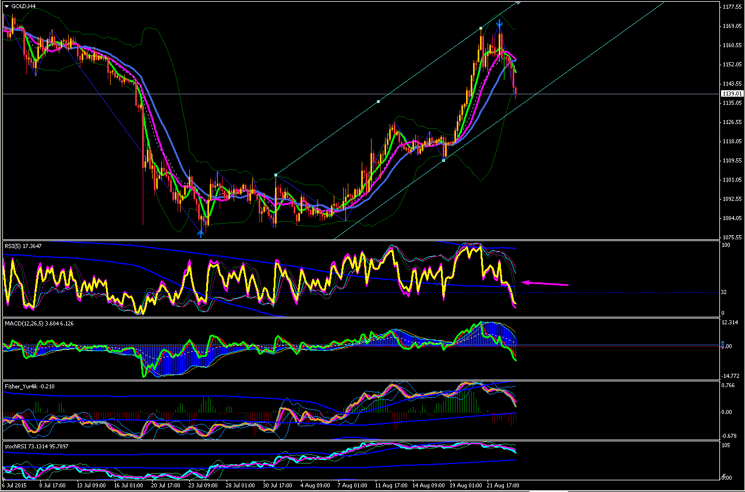Viewport: 745px width, 492px height.
Task: Click the 6 Jul 2015 date label
Action: [x=13, y=485]
